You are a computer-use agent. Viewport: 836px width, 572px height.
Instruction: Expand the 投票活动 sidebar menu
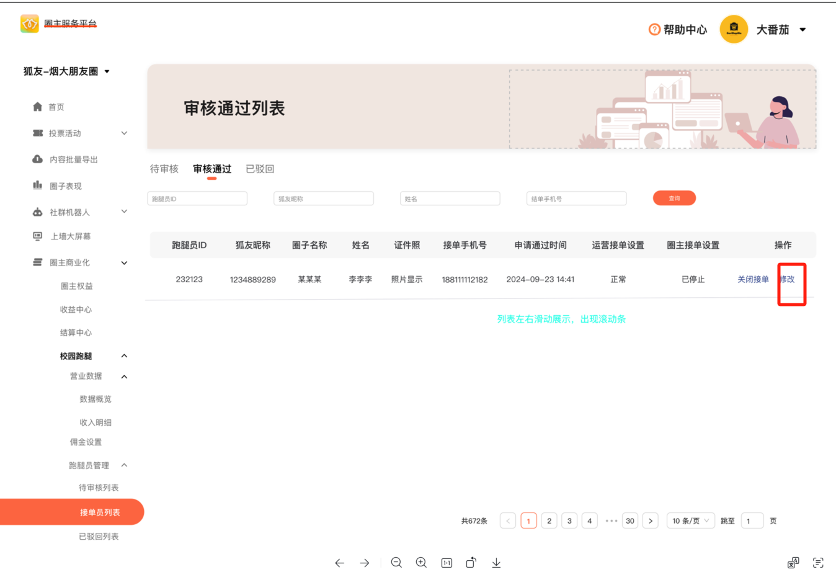click(x=124, y=133)
